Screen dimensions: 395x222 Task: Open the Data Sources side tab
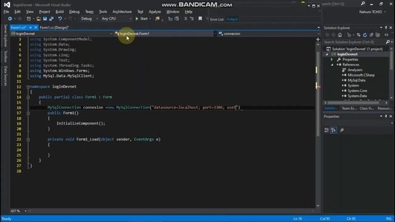click(x=6, y=75)
